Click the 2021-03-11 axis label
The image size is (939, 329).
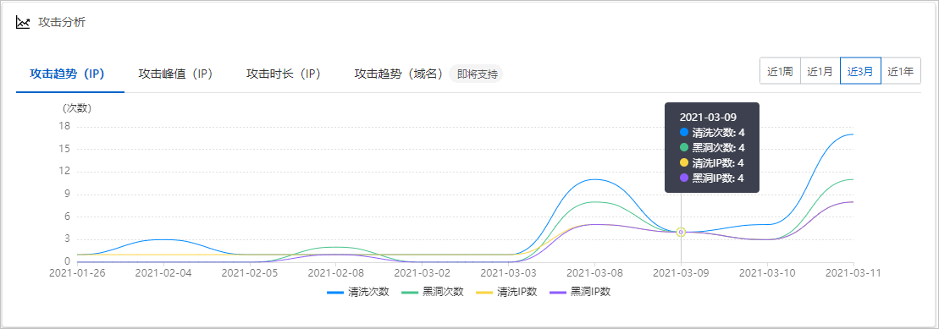click(853, 272)
